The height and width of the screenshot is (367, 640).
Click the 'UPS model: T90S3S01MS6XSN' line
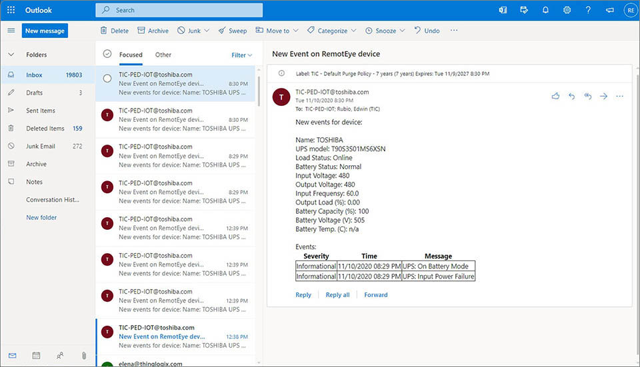[341, 149]
